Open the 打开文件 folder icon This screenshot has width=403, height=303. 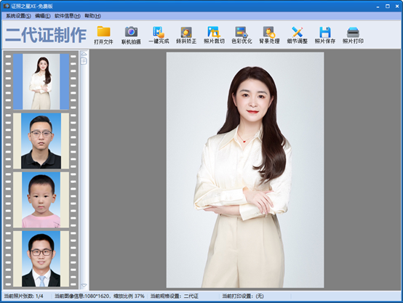click(x=103, y=35)
